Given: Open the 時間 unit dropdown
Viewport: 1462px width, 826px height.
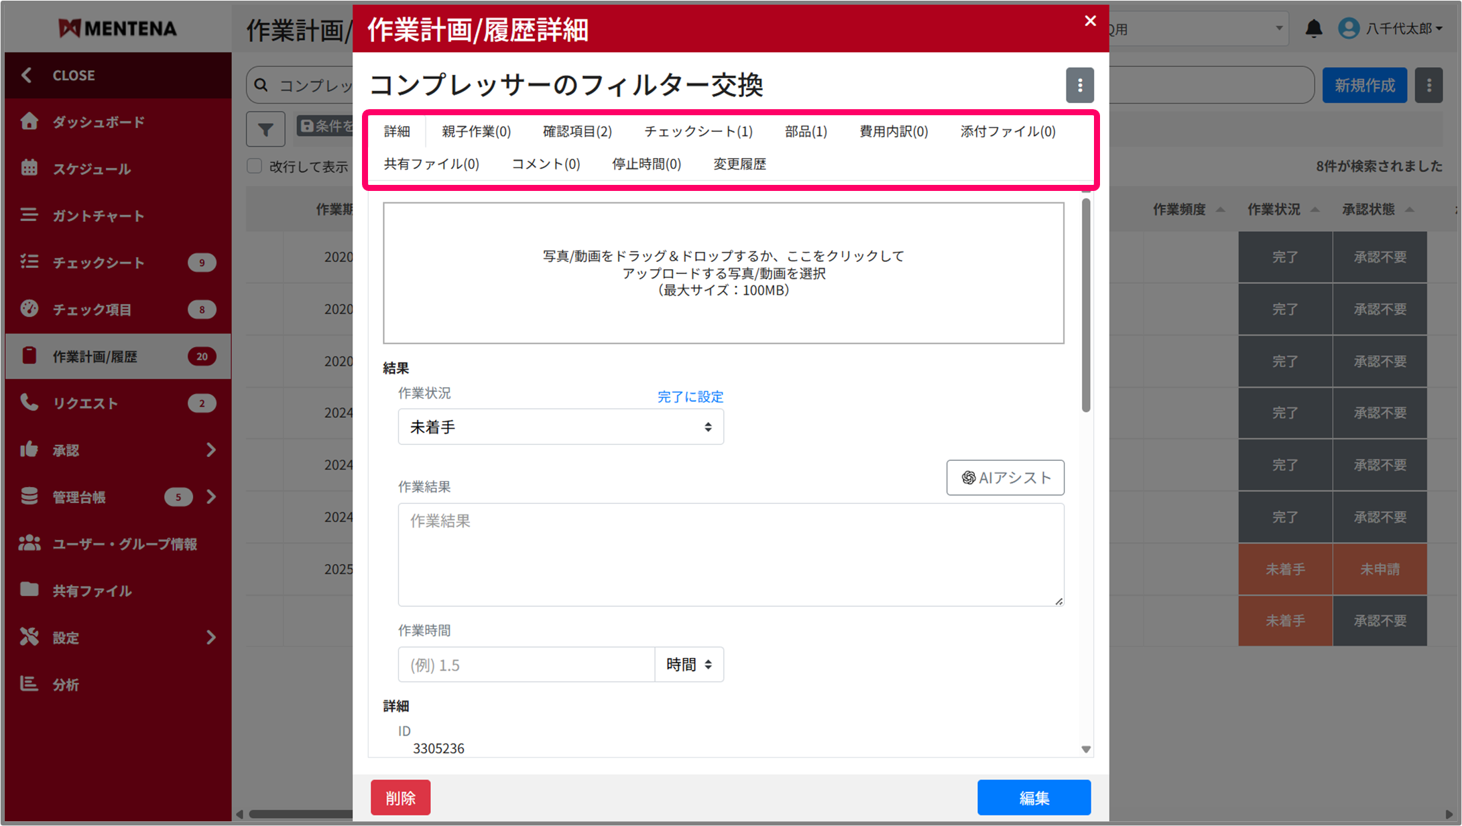Looking at the screenshot, I should pos(688,665).
